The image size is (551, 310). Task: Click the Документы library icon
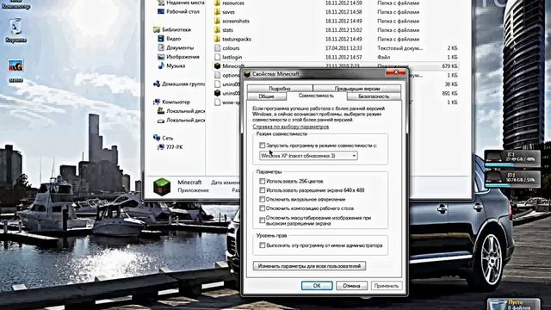[x=161, y=48]
